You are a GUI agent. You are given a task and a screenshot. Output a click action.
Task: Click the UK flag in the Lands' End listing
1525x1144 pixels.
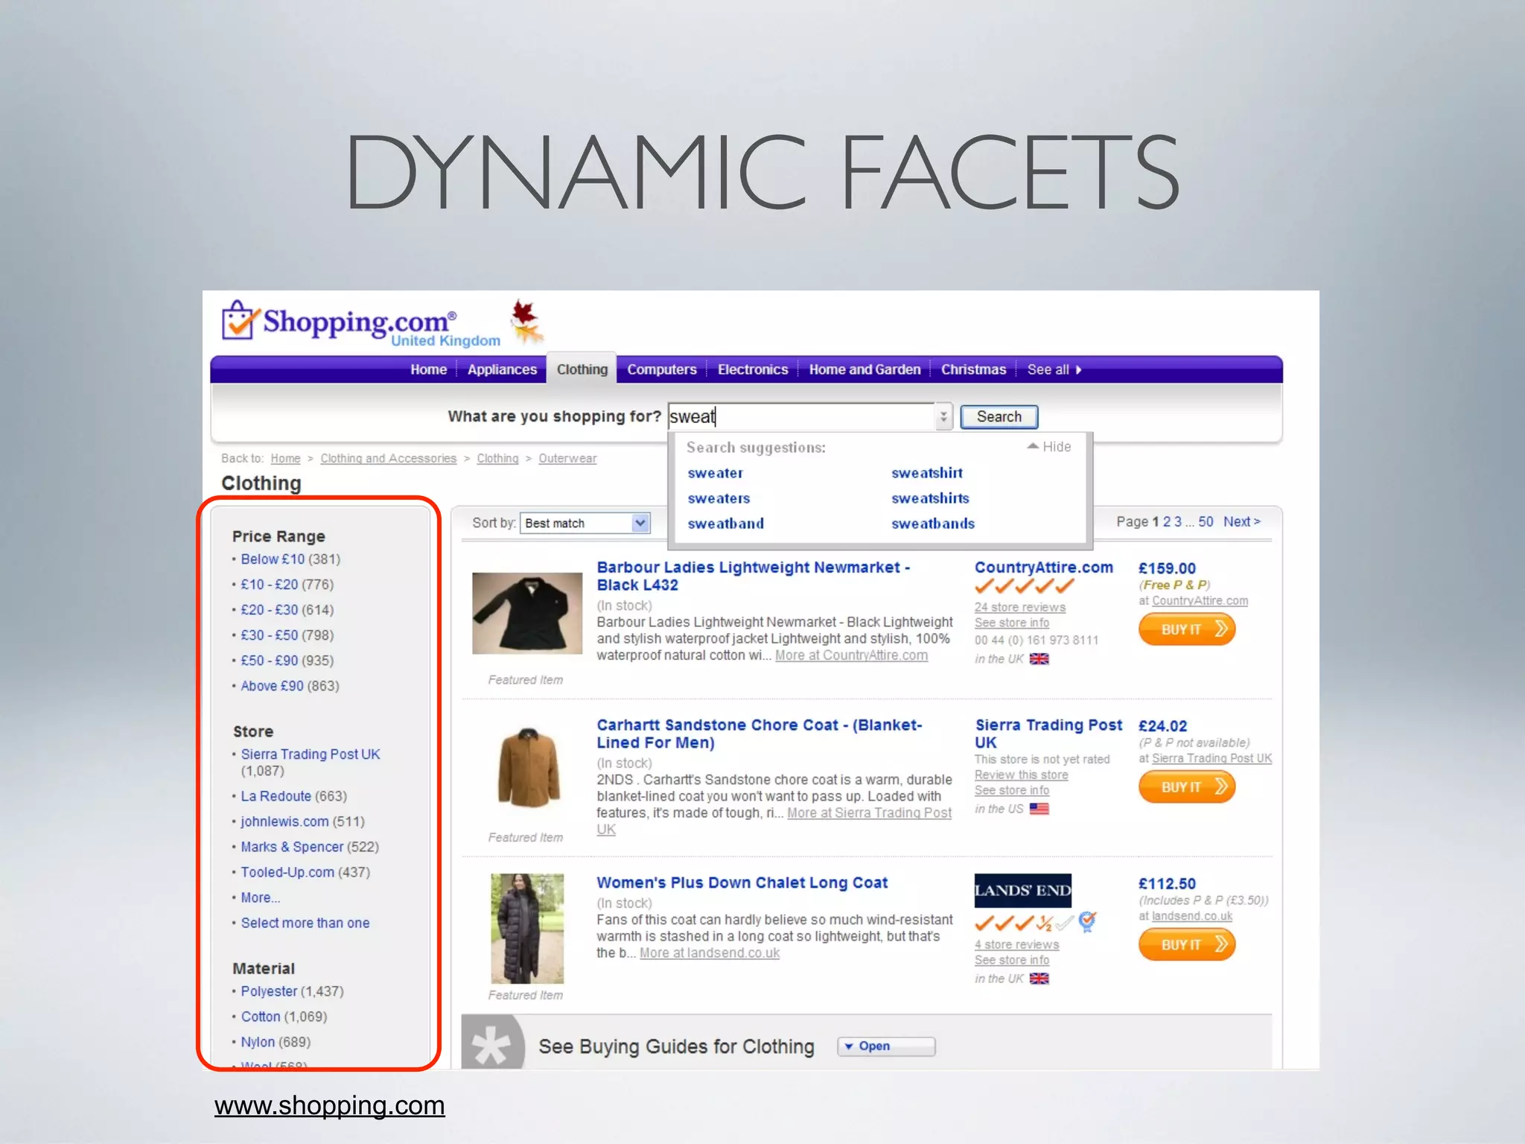click(x=1039, y=979)
